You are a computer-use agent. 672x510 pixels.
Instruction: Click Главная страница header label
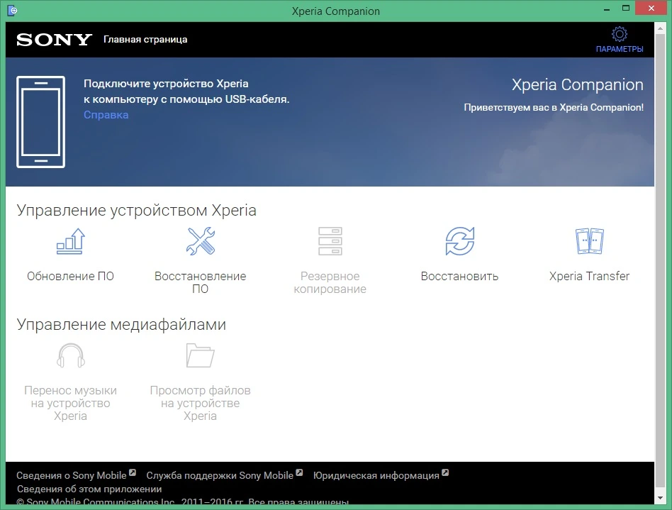click(x=145, y=40)
